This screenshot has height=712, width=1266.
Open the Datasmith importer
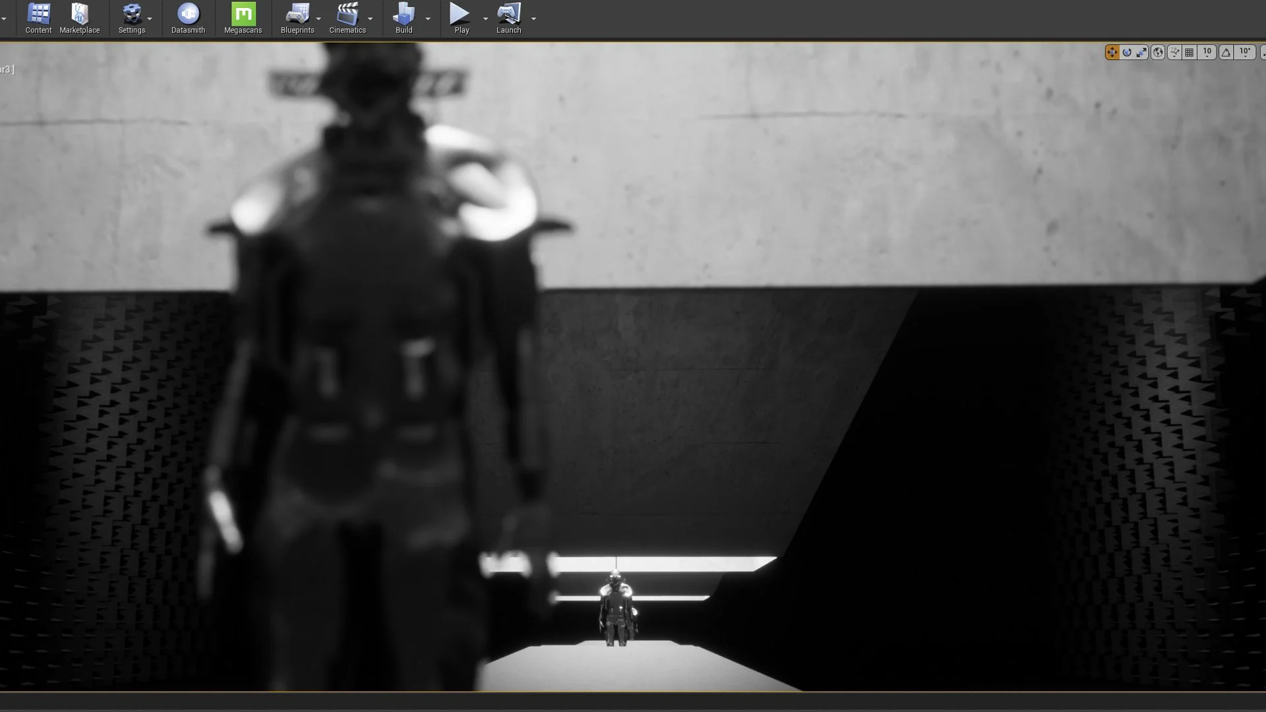[188, 18]
